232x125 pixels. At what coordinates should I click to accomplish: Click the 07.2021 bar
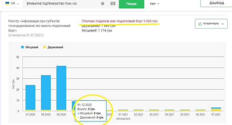click(x=216, y=109)
